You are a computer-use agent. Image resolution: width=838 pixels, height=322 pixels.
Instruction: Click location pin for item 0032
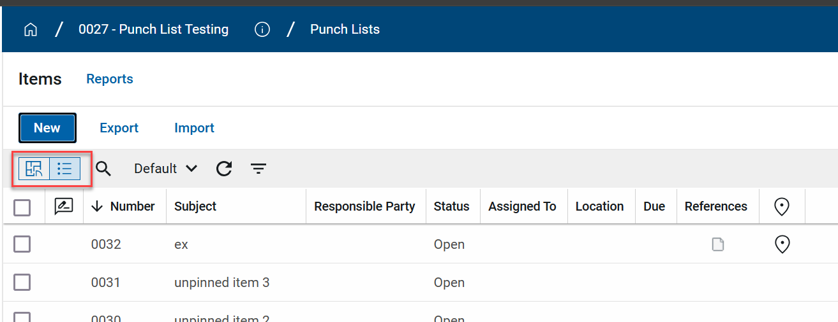click(782, 244)
